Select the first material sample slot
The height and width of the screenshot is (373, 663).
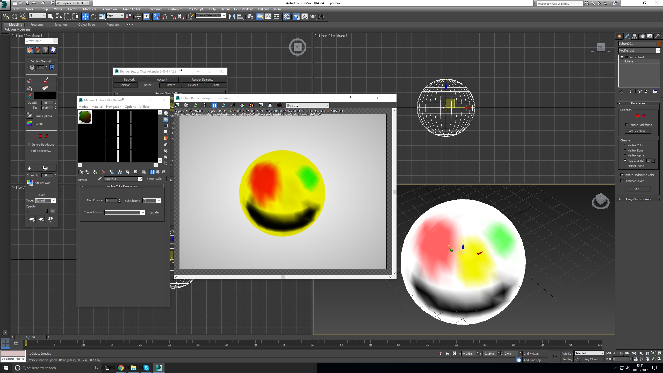tap(85, 117)
